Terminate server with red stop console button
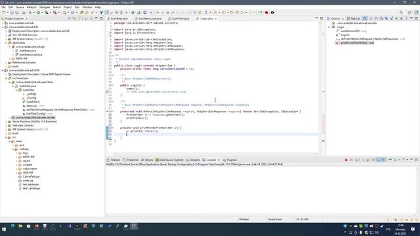This screenshot has width=420, height=236. [x=346, y=160]
